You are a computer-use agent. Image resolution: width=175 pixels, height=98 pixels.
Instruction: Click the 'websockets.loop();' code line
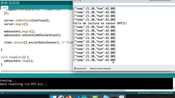coord(19,61)
